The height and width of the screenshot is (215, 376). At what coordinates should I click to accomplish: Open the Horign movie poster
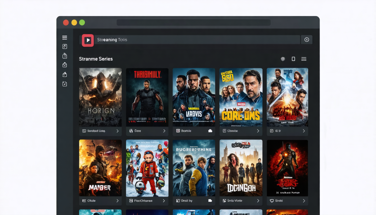(100, 97)
